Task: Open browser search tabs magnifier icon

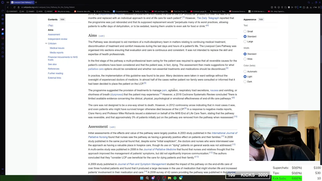Action: tap(309, 3)
